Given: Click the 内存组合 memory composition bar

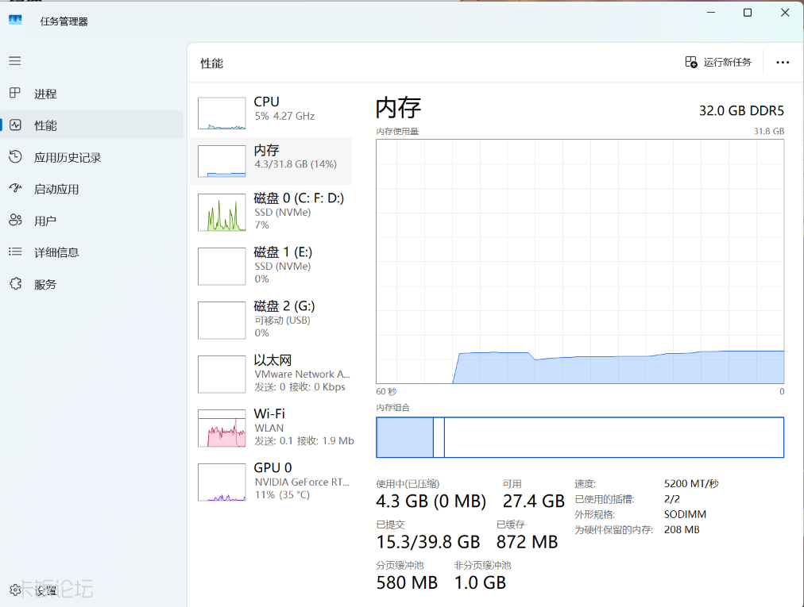Looking at the screenshot, I should coord(580,437).
